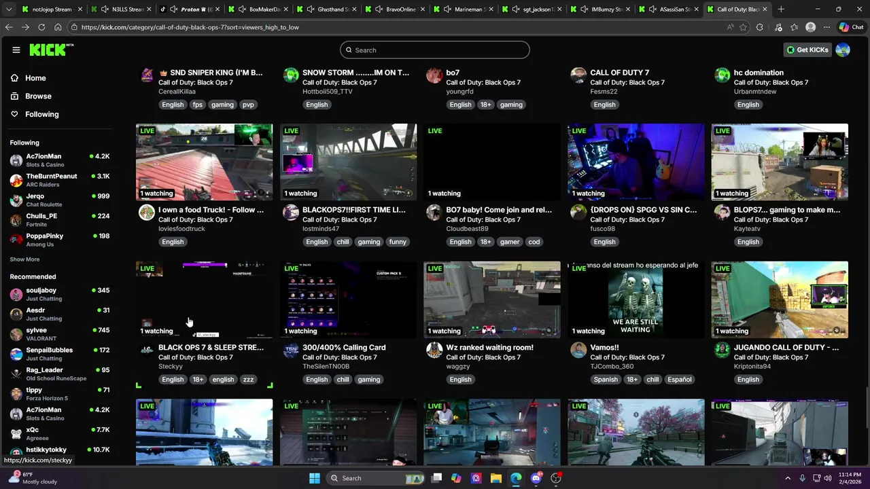Viewport: 870px width, 489px height.
Task: Click the Get KICKs button
Action: 807,50
